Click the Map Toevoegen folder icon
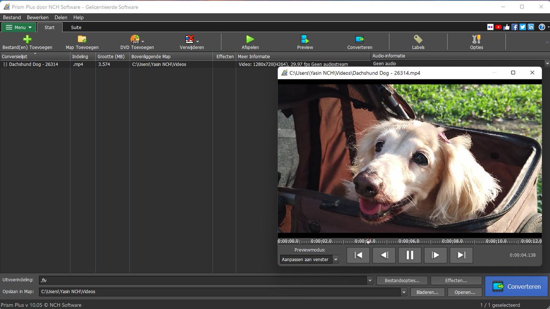The width and height of the screenshot is (550, 309). (x=82, y=39)
